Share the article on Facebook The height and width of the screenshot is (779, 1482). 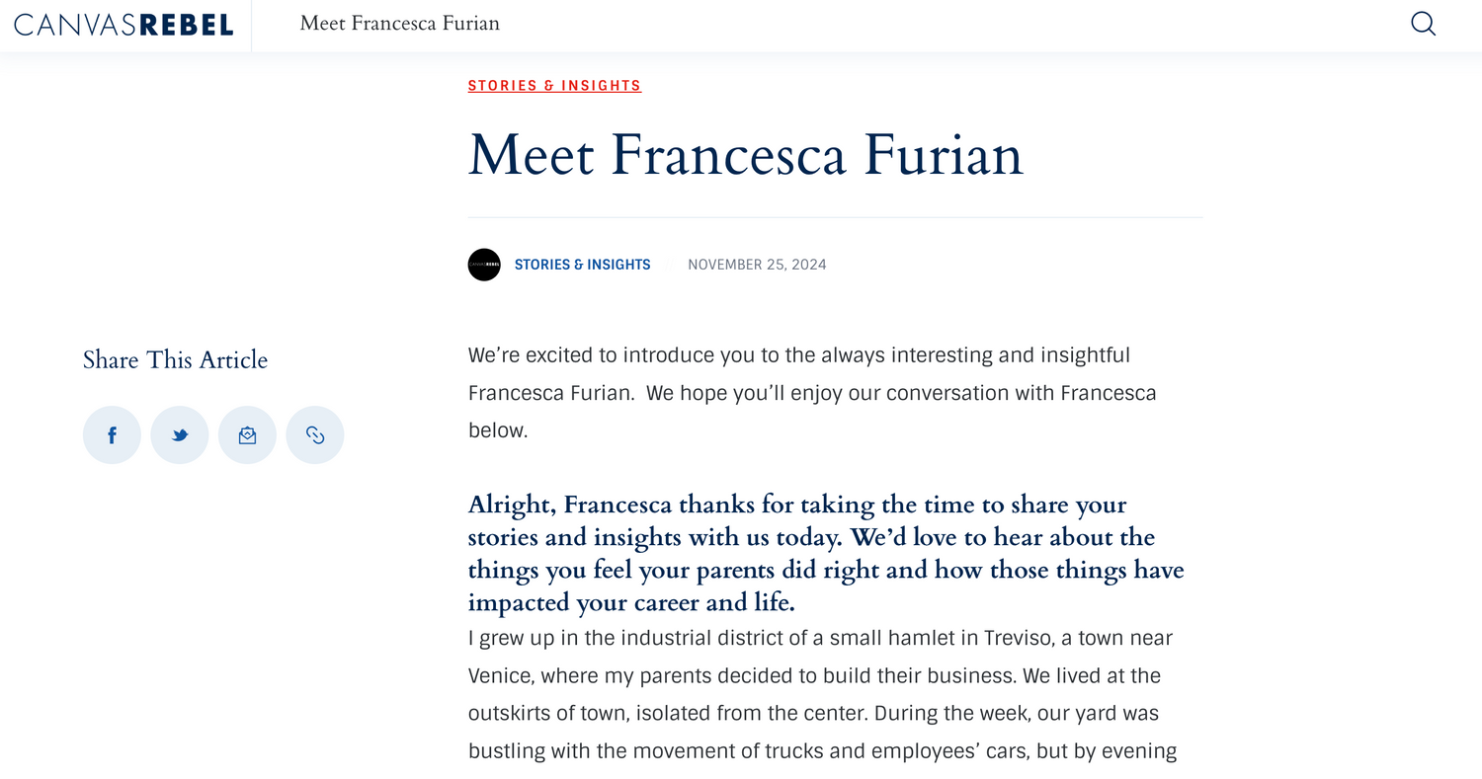click(x=112, y=434)
